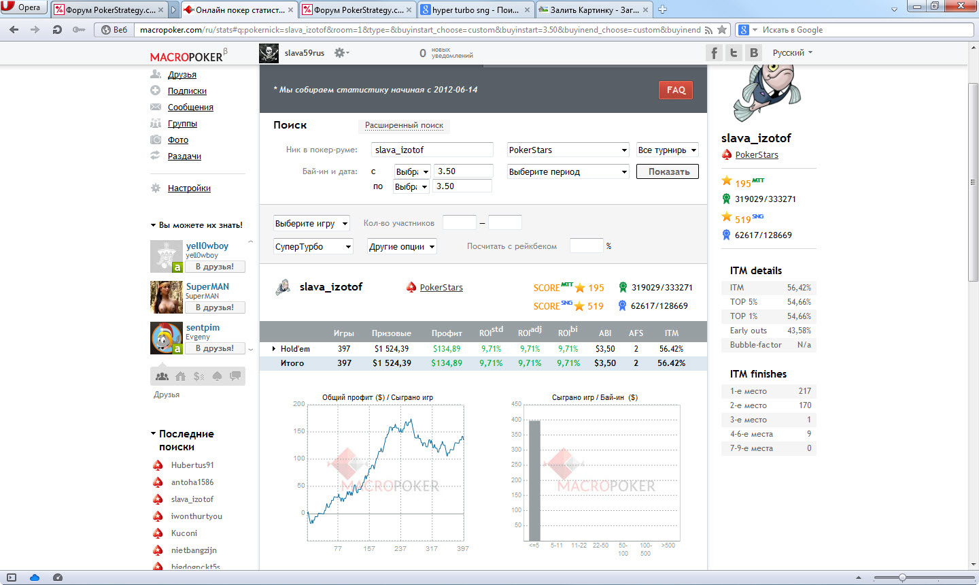Collapse the Вы можете их знать section
979x585 pixels.
coord(154,225)
